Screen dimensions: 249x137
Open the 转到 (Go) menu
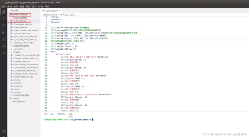(28, 6)
